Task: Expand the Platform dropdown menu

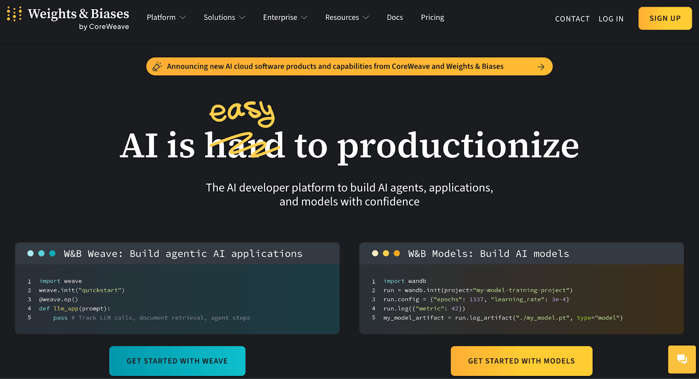Action: 166,17
